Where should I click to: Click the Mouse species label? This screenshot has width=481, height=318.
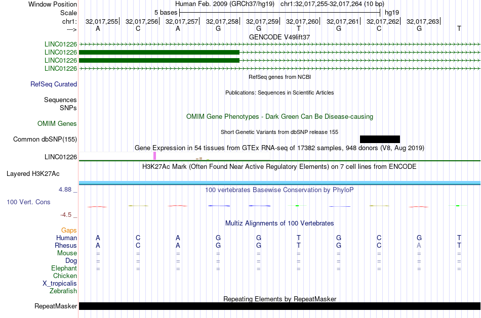(x=67, y=253)
